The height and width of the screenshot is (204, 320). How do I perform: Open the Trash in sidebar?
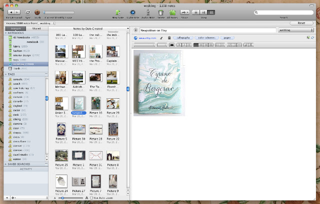[x=26, y=69]
